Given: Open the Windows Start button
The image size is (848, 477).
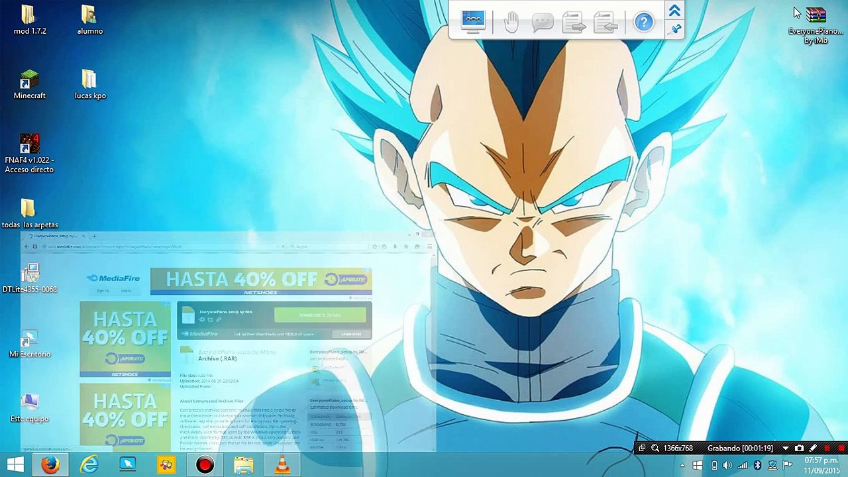Looking at the screenshot, I should click(15, 465).
